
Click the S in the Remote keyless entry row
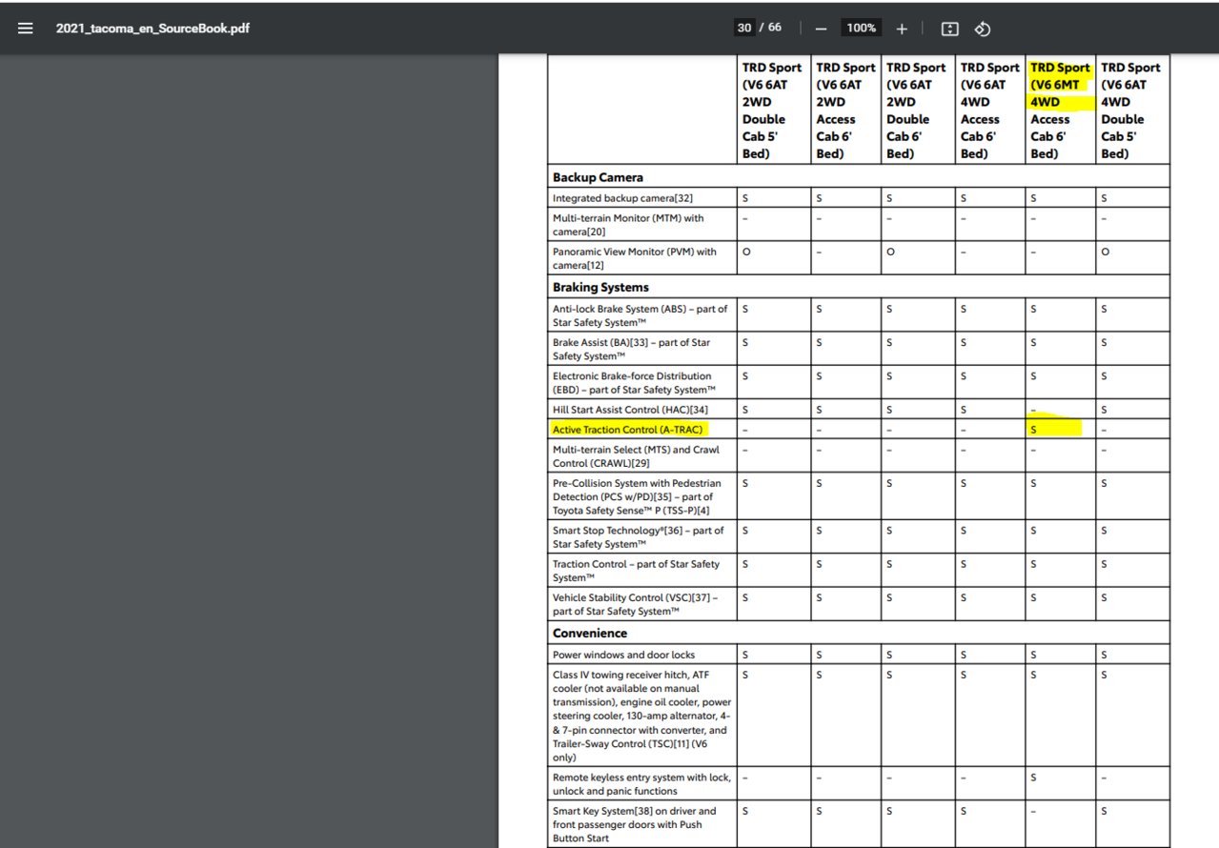1033,778
